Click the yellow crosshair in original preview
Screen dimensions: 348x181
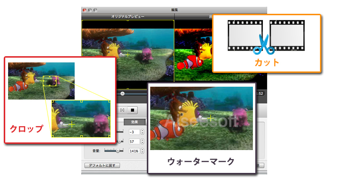pyautogui.click(x=127, y=54)
